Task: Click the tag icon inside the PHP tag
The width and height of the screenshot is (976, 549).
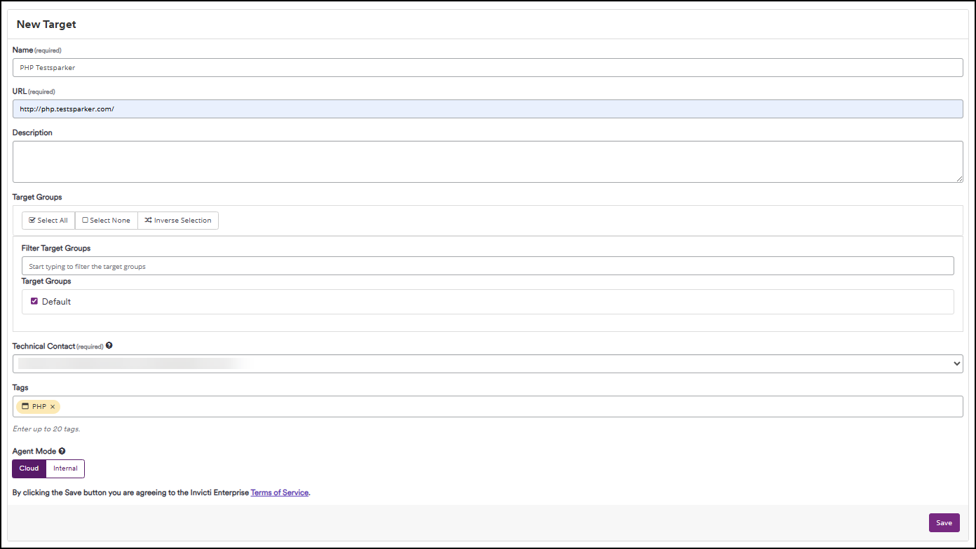Action: (27, 406)
